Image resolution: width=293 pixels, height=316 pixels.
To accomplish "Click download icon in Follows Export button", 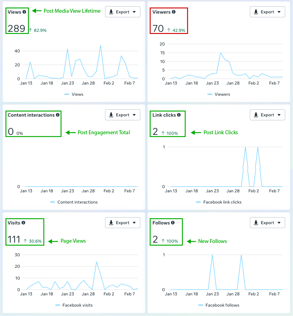I will 256,223.
